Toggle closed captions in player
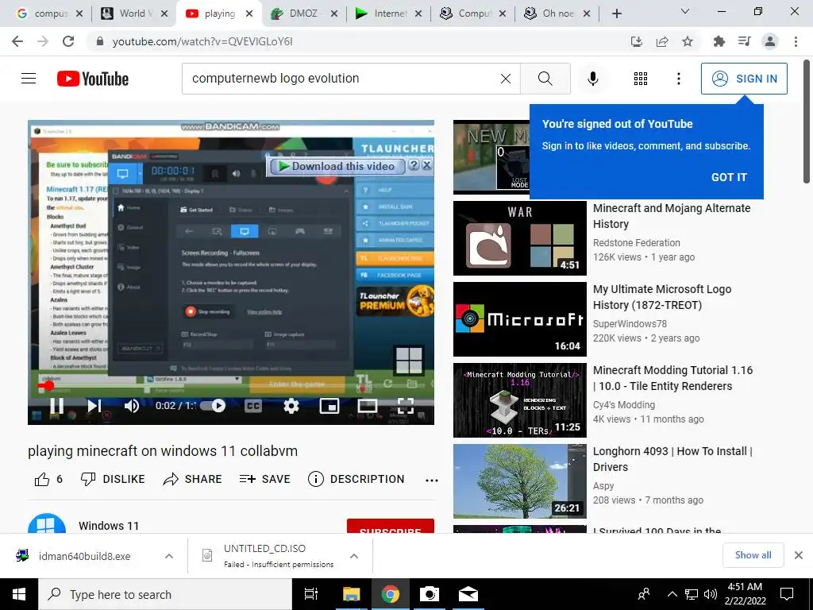813x610 pixels. (x=253, y=406)
